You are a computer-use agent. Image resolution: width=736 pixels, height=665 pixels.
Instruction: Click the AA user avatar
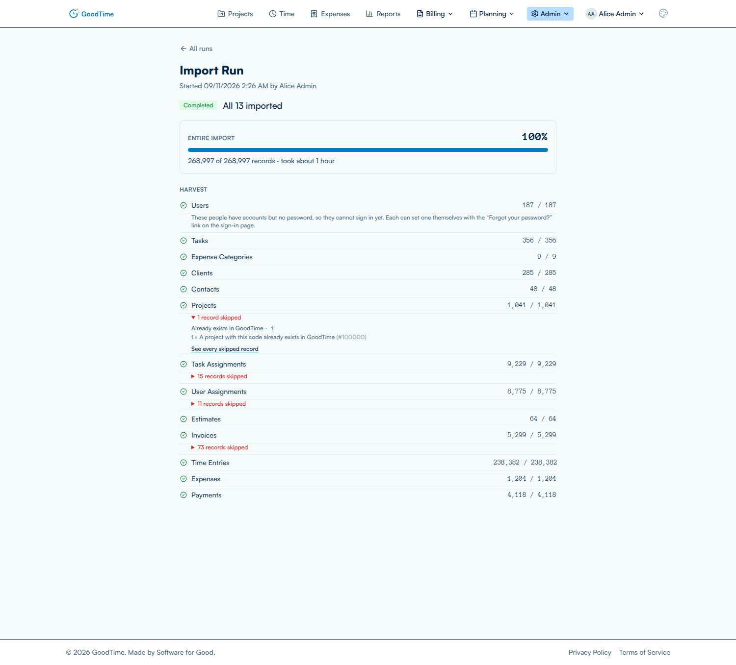point(591,14)
